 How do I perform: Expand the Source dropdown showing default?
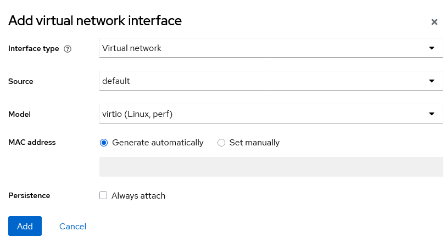coord(264,81)
